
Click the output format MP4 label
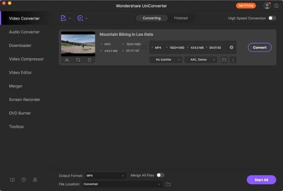pos(158,48)
